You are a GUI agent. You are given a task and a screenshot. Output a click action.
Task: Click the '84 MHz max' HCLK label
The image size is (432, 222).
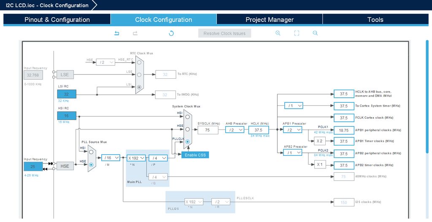[x=260, y=136]
